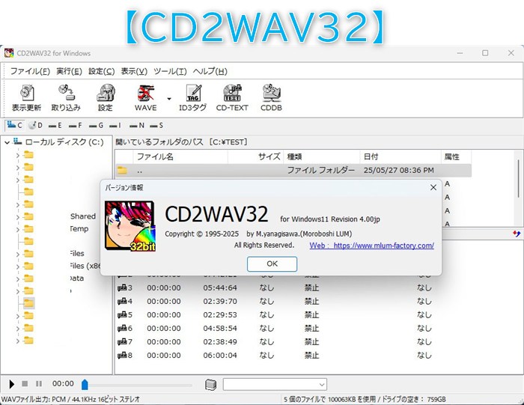This screenshot has height=405, width=524.
Task: Click the track 3 audio icon
Action: click(122, 287)
